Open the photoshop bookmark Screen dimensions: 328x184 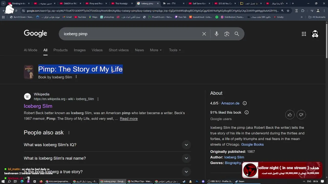(x=107, y=17)
